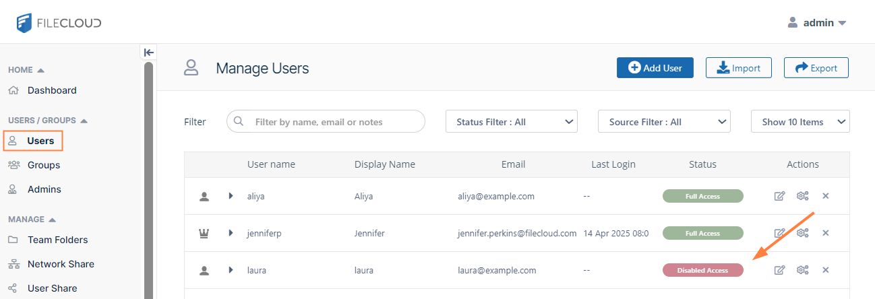The image size is (875, 299).
Task: Click the Add User button
Action: [655, 68]
